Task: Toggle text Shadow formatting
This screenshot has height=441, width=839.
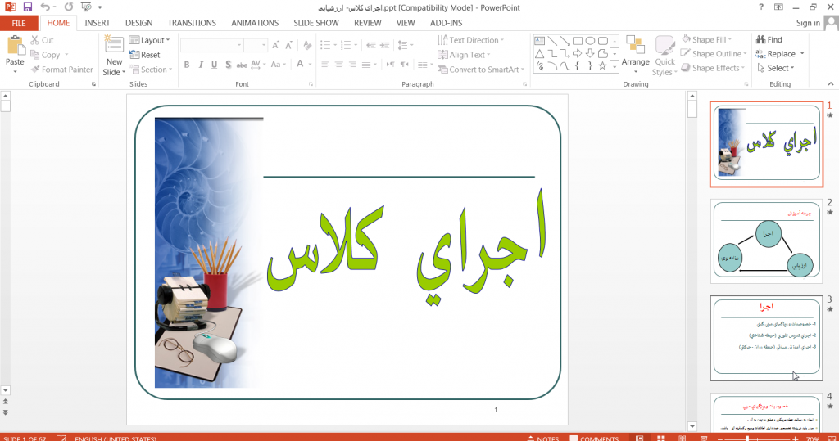Action: [228, 64]
